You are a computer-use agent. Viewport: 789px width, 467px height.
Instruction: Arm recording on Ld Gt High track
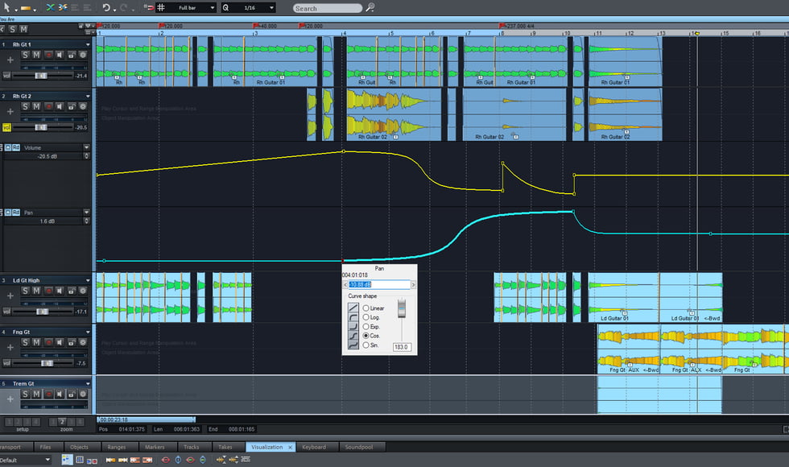48,291
